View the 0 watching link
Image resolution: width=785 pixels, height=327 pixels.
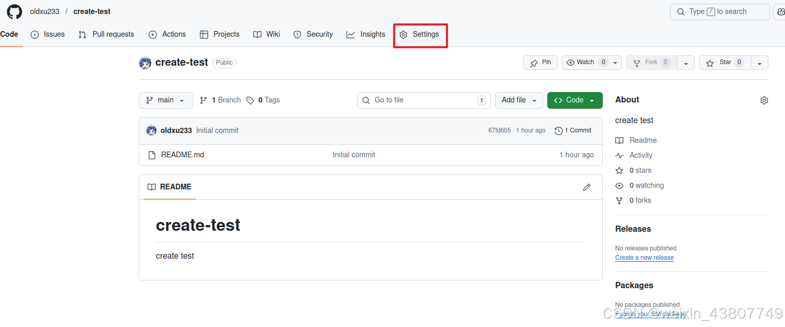tap(639, 185)
